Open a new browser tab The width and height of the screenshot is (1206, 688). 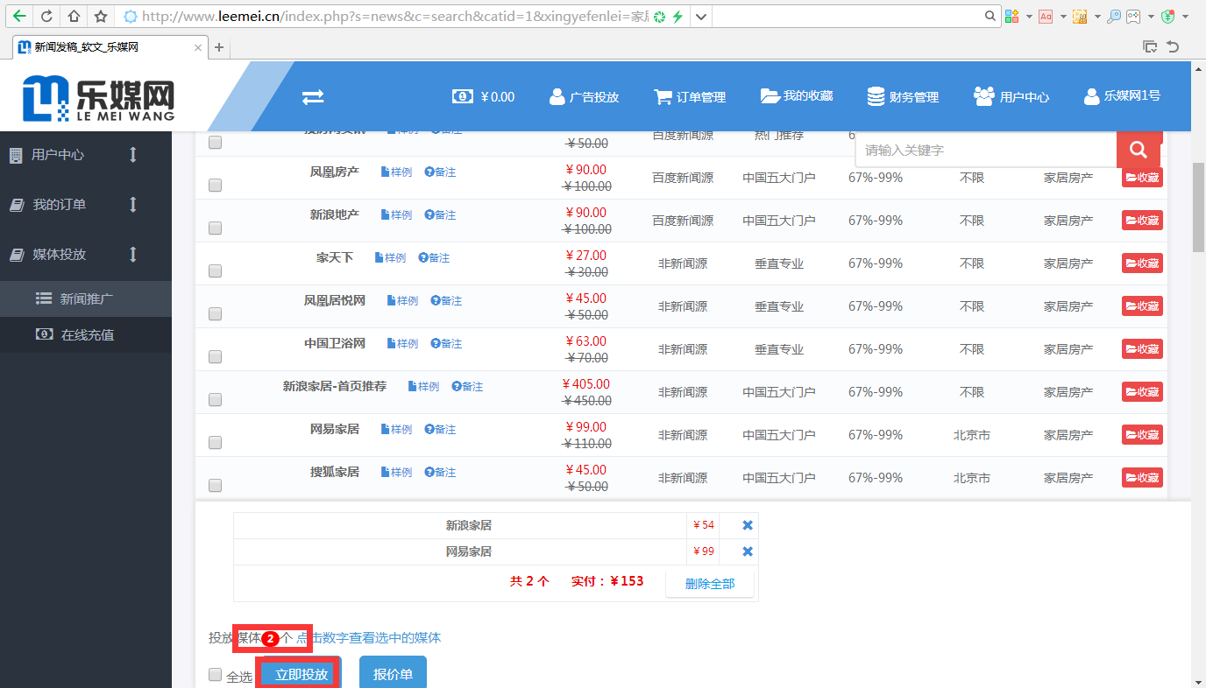(219, 47)
